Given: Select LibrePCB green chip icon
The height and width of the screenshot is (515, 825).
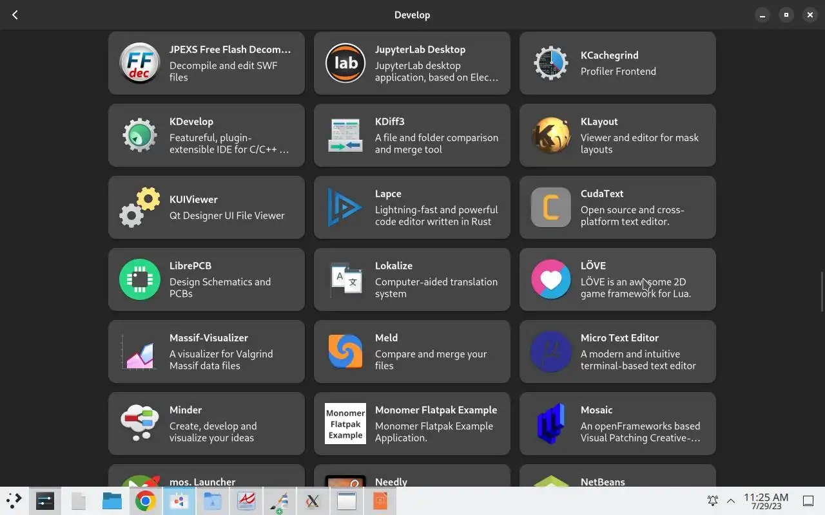Looking at the screenshot, I should tap(140, 279).
